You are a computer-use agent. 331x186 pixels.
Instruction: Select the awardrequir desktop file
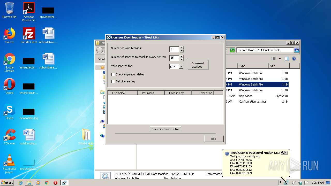tap(29, 88)
